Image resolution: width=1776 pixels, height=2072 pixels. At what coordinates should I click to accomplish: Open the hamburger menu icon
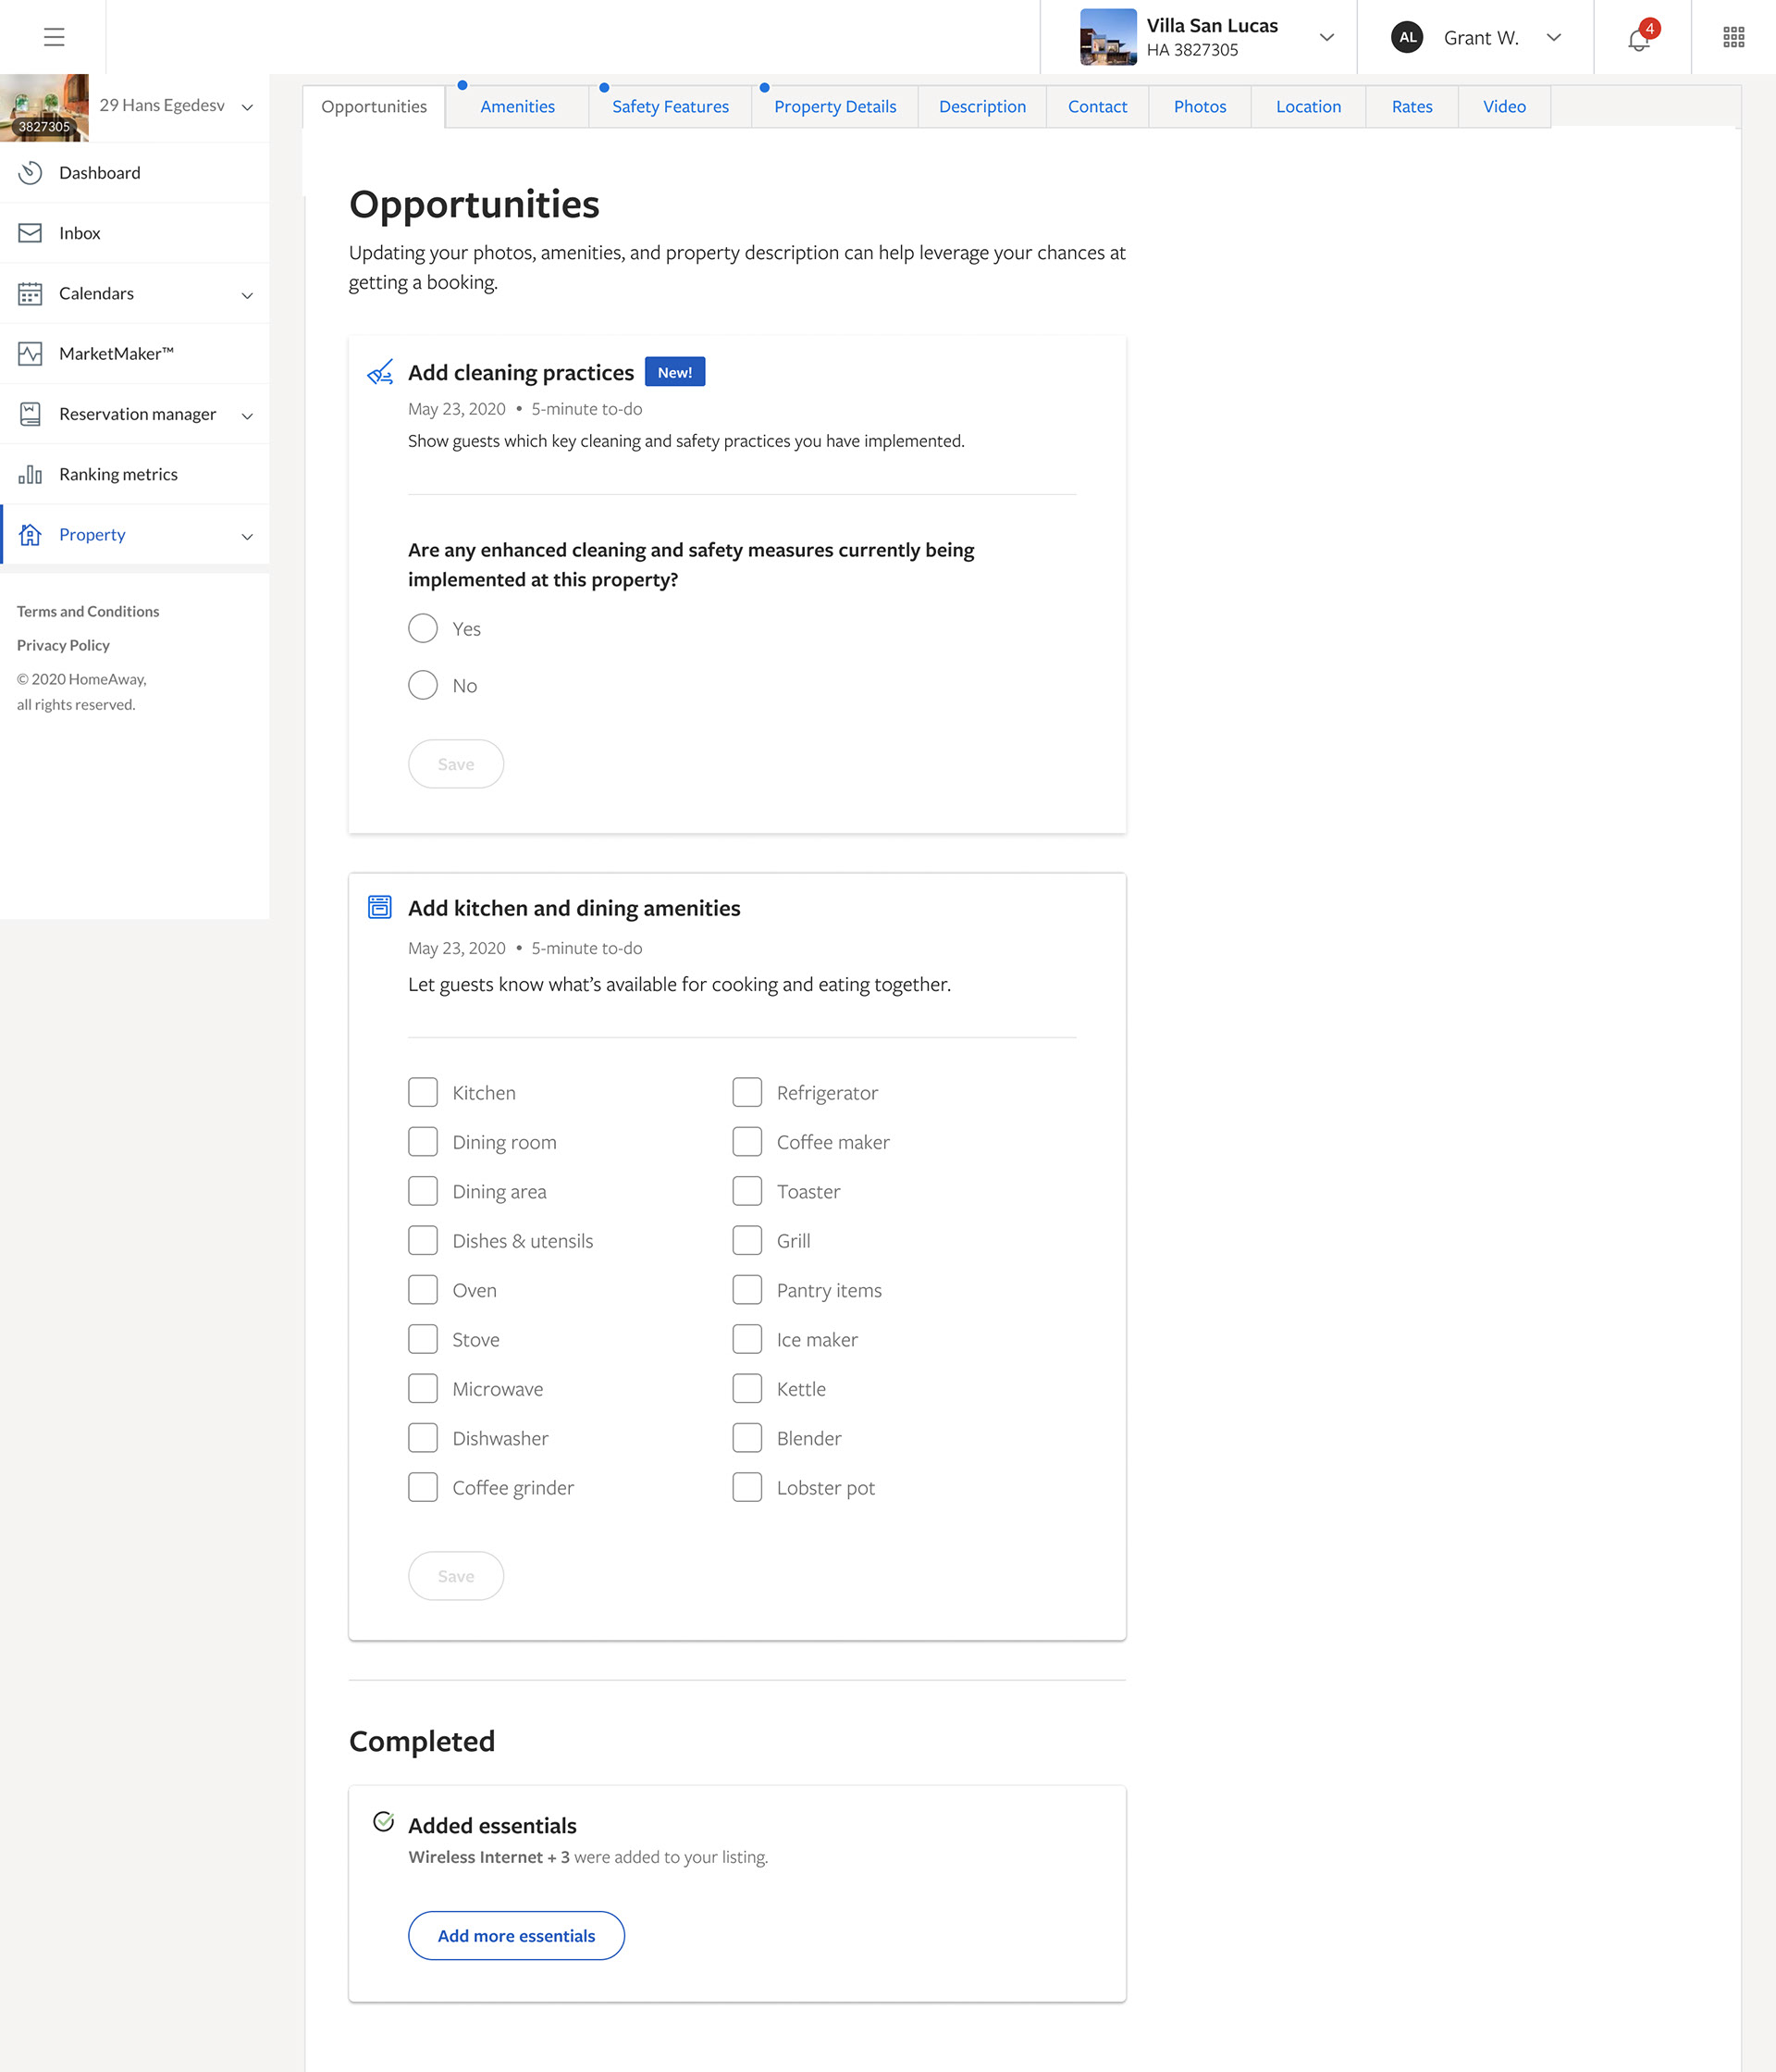54,37
